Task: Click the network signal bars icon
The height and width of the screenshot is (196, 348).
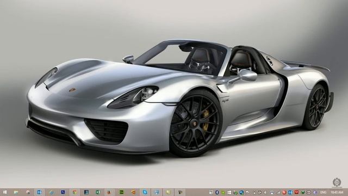Action: [278, 192]
